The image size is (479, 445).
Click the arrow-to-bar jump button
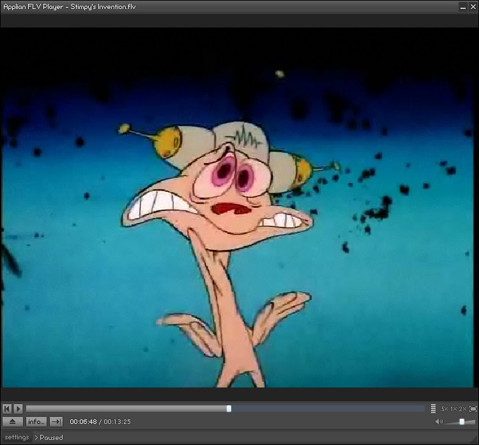[x=56, y=421]
